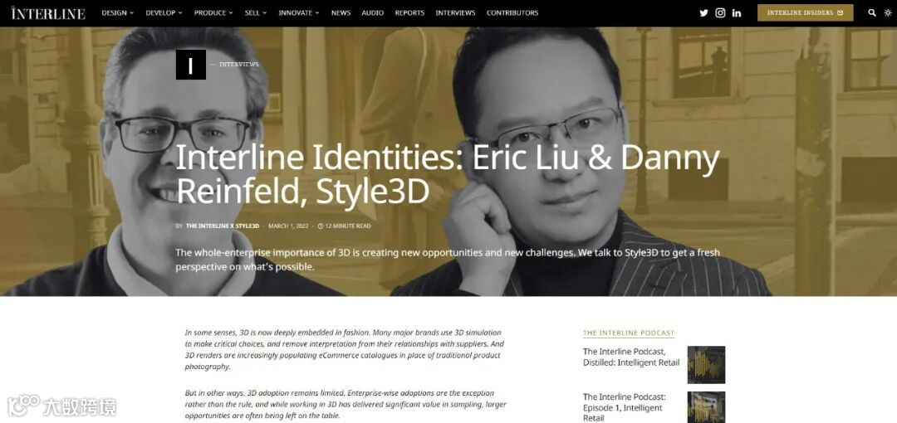Expand the Produce dropdown menu

tap(213, 12)
